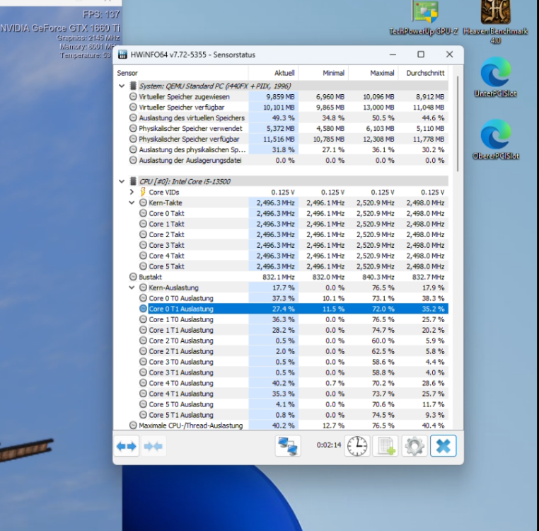
Task: Minimize the HWiNFO64 window
Action: point(393,55)
